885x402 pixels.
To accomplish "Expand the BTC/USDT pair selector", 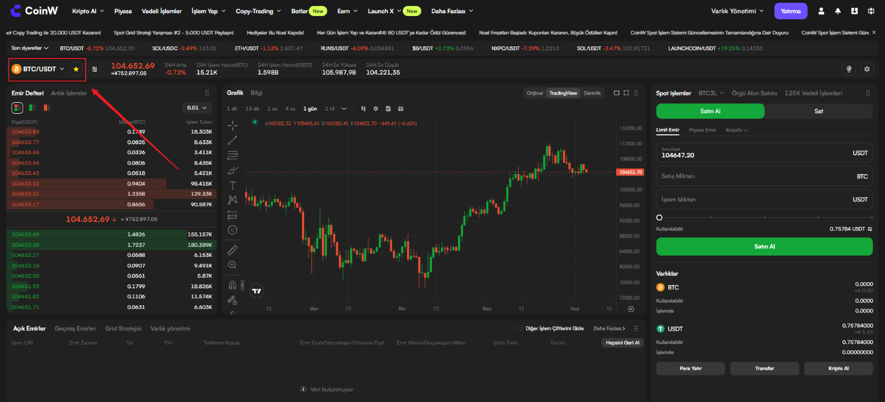I will [39, 69].
